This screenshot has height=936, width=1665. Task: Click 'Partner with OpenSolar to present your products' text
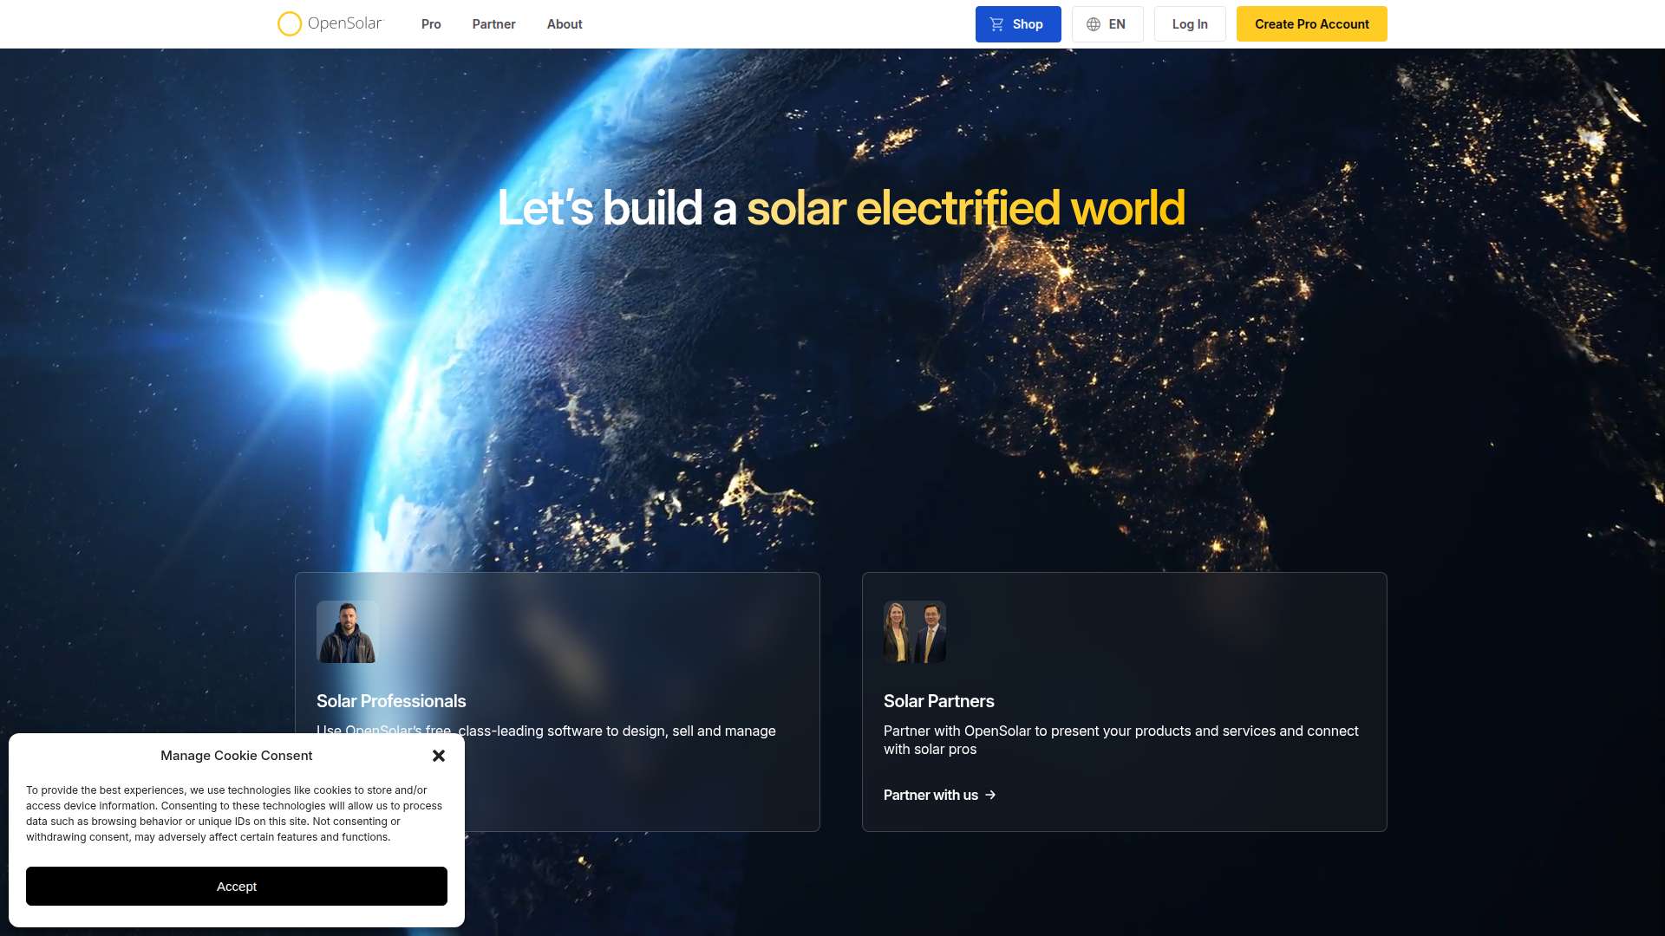1121,740
